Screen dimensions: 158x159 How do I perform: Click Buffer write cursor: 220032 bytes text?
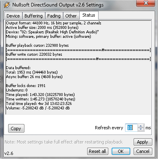[x=34, y=54]
